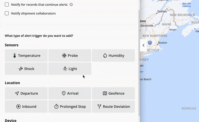Choose the Prolonged Stop timer icon
The width and height of the screenshot is (199, 122).
pyautogui.click(x=56, y=107)
